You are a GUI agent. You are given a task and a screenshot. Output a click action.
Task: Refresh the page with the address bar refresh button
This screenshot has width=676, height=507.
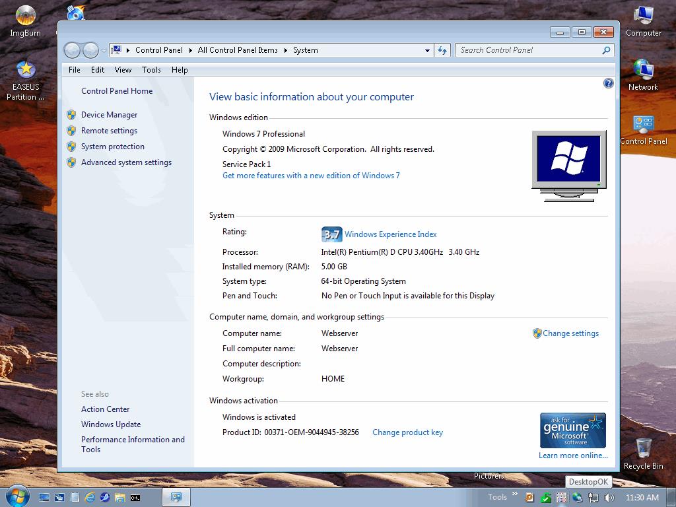pyautogui.click(x=442, y=50)
